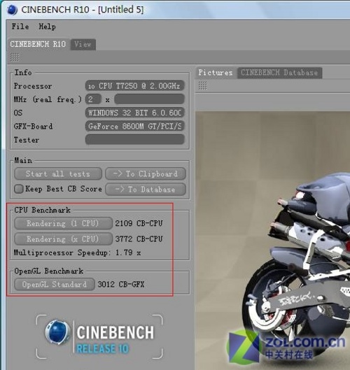Copy results with To Clipboard button

[x=146, y=174]
